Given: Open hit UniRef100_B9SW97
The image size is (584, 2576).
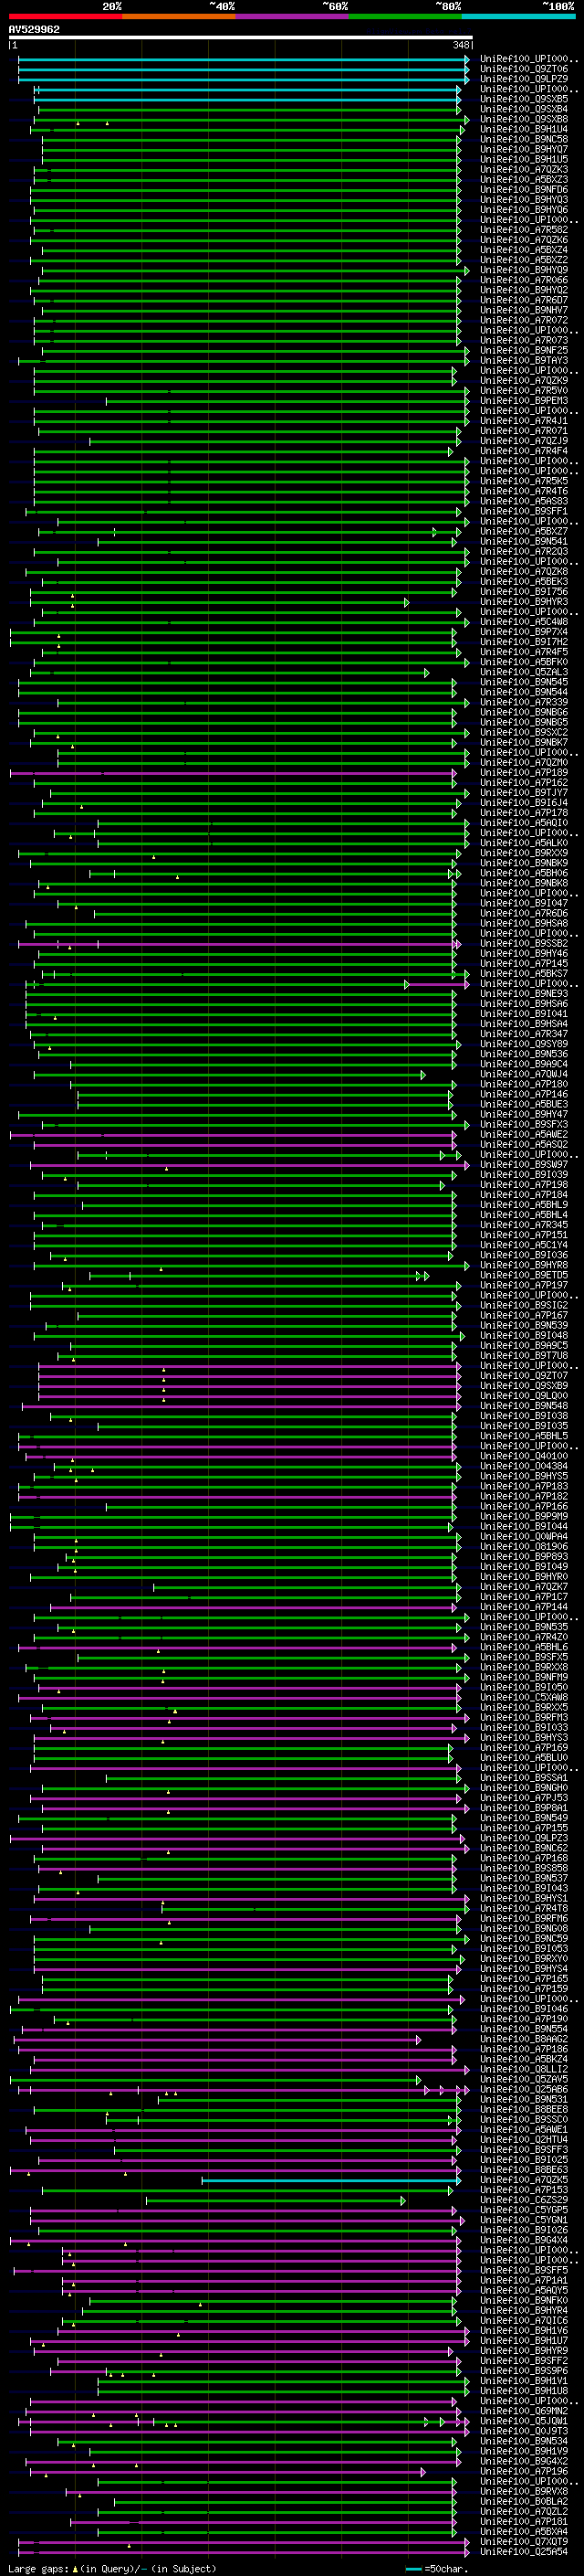Looking at the screenshot, I should (524, 1165).
